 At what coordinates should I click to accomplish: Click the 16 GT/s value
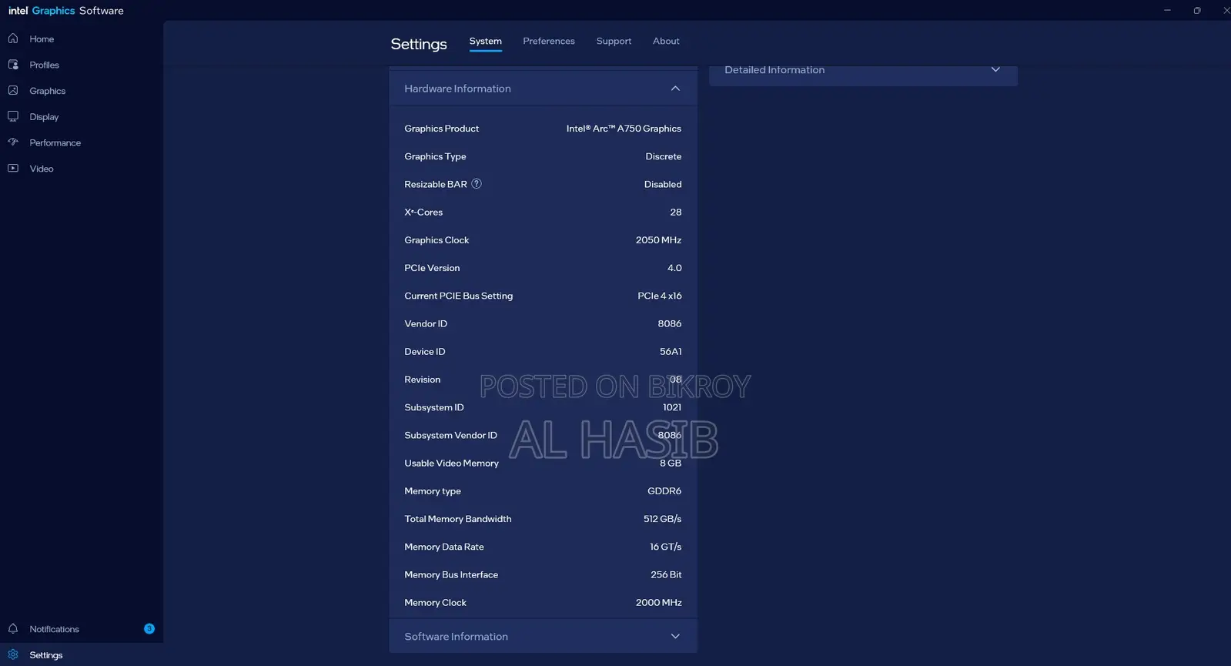pos(665,547)
